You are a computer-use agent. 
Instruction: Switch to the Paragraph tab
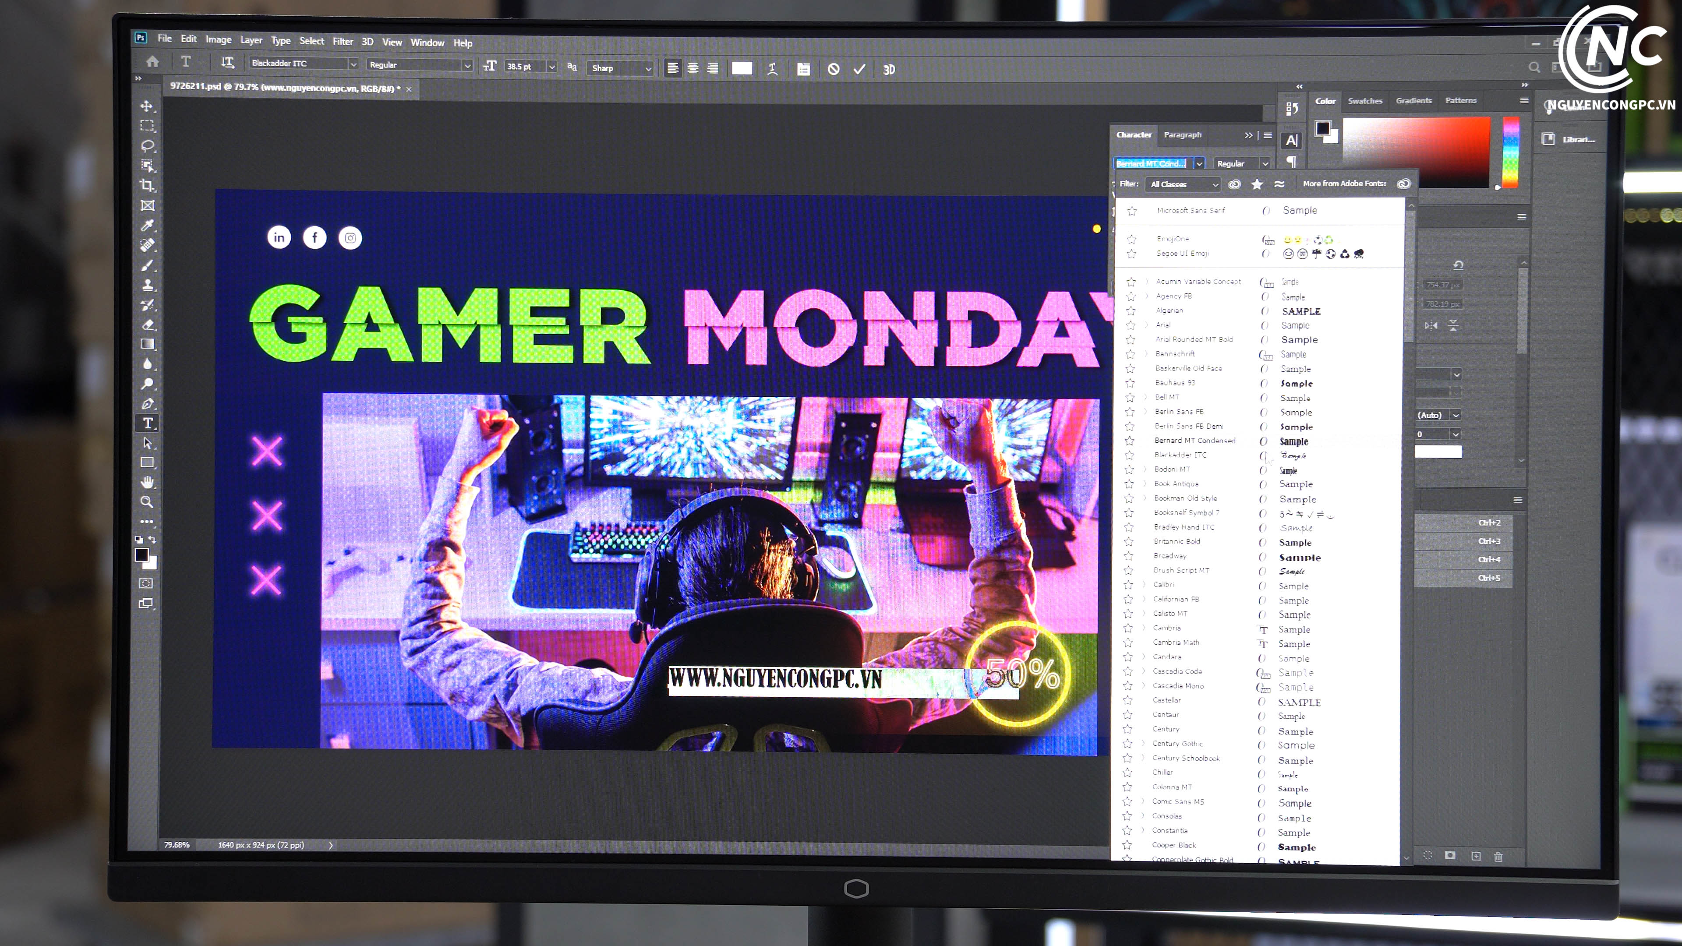1183,135
